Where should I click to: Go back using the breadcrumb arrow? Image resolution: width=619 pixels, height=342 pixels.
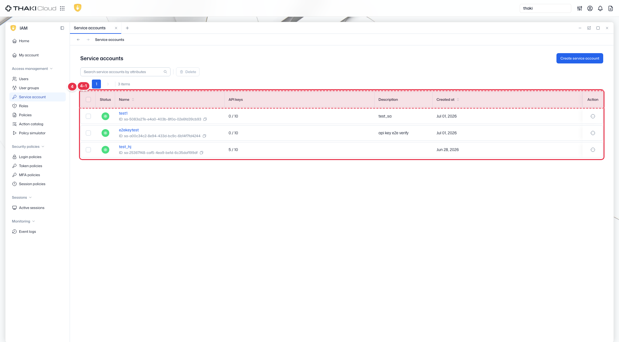pos(78,40)
